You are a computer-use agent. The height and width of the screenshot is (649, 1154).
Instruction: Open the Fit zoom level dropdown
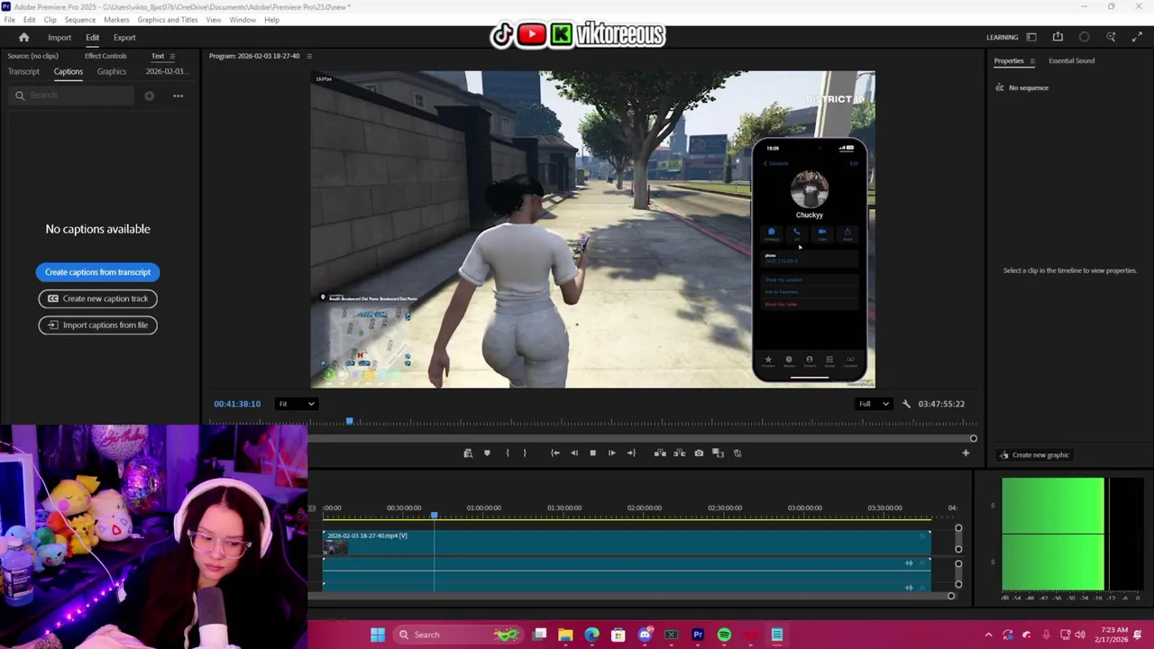[296, 404]
